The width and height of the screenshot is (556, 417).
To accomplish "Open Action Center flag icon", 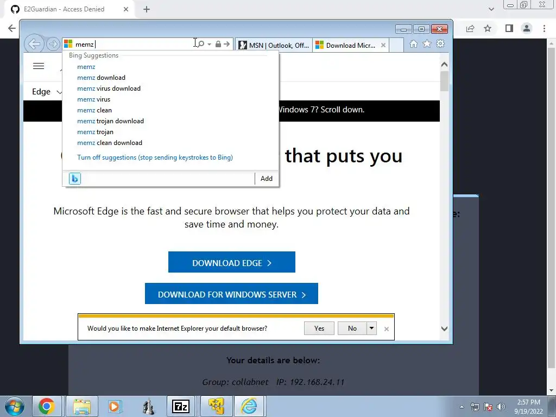I will click(488, 407).
